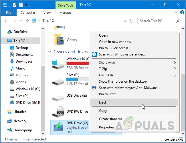Image resolution: width=186 pixels, height=143 pixels.
Task: Open the address bar history dropdown
Action: click(x=125, y=21)
